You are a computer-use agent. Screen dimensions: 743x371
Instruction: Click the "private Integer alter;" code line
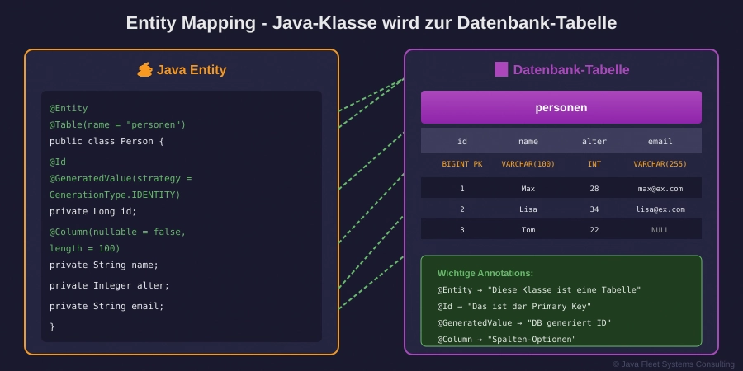pyautogui.click(x=109, y=285)
